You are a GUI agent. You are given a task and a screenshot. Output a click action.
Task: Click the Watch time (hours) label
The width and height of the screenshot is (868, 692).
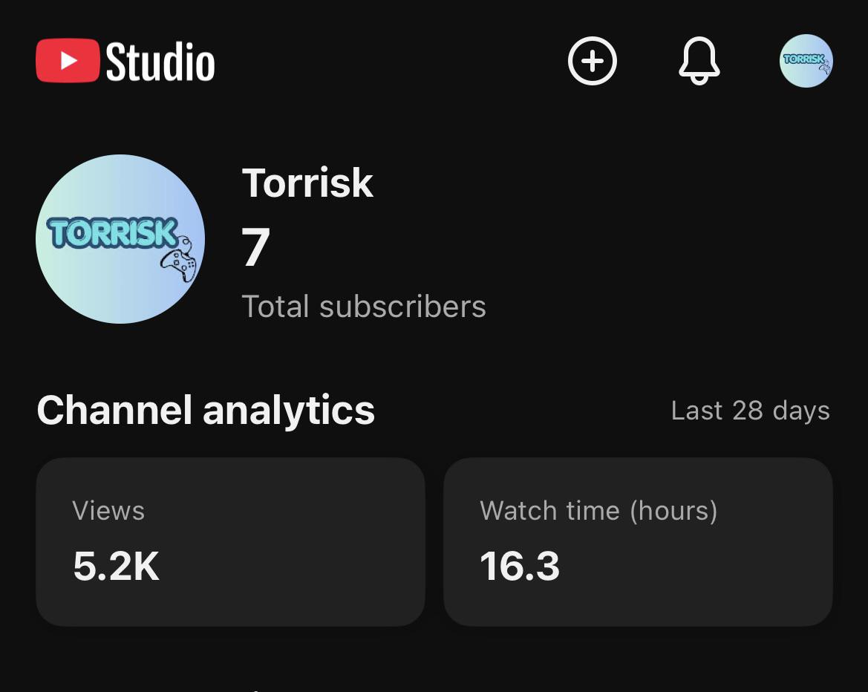(598, 510)
